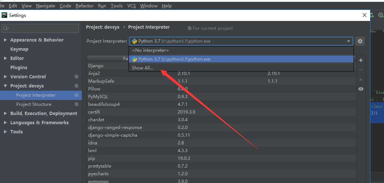Expand the Languages & Frameworks section
Screen dimensions: 384x183
[6, 122]
